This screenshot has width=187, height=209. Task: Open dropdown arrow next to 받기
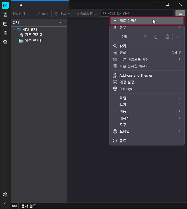[31, 13]
